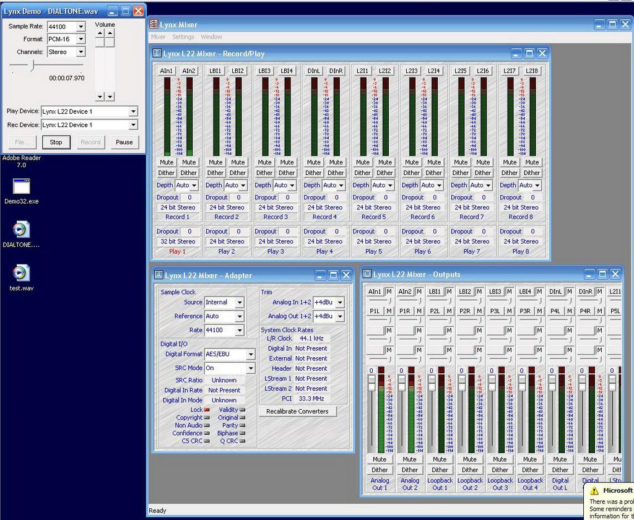This screenshot has width=634, height=520.
Task: Click the Stop button in Lynx Demo
Action: pyautogui.click(x=56, y=142)
